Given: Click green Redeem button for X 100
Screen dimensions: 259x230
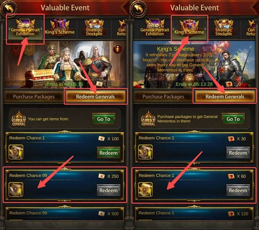Looking at the screenshot, I should point(108,153).
